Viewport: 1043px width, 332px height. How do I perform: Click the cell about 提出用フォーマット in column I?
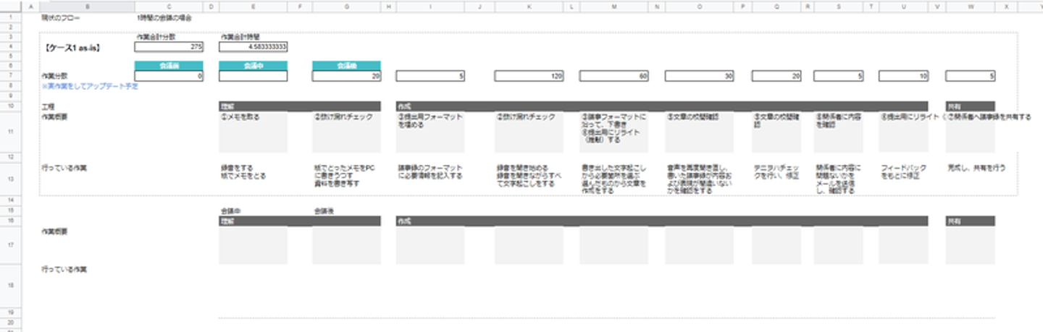(430, 132)
